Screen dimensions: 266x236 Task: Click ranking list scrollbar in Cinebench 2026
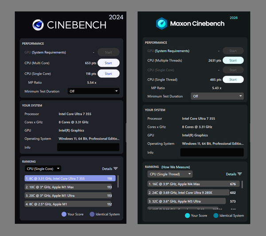[242, 184]
